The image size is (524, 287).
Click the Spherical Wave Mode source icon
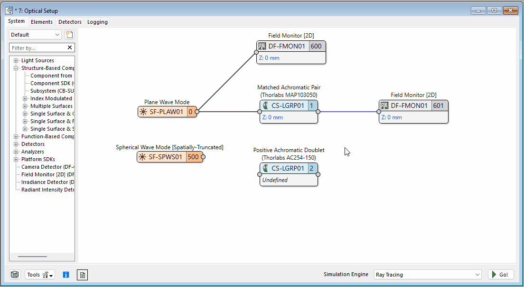tap(142, 157)
